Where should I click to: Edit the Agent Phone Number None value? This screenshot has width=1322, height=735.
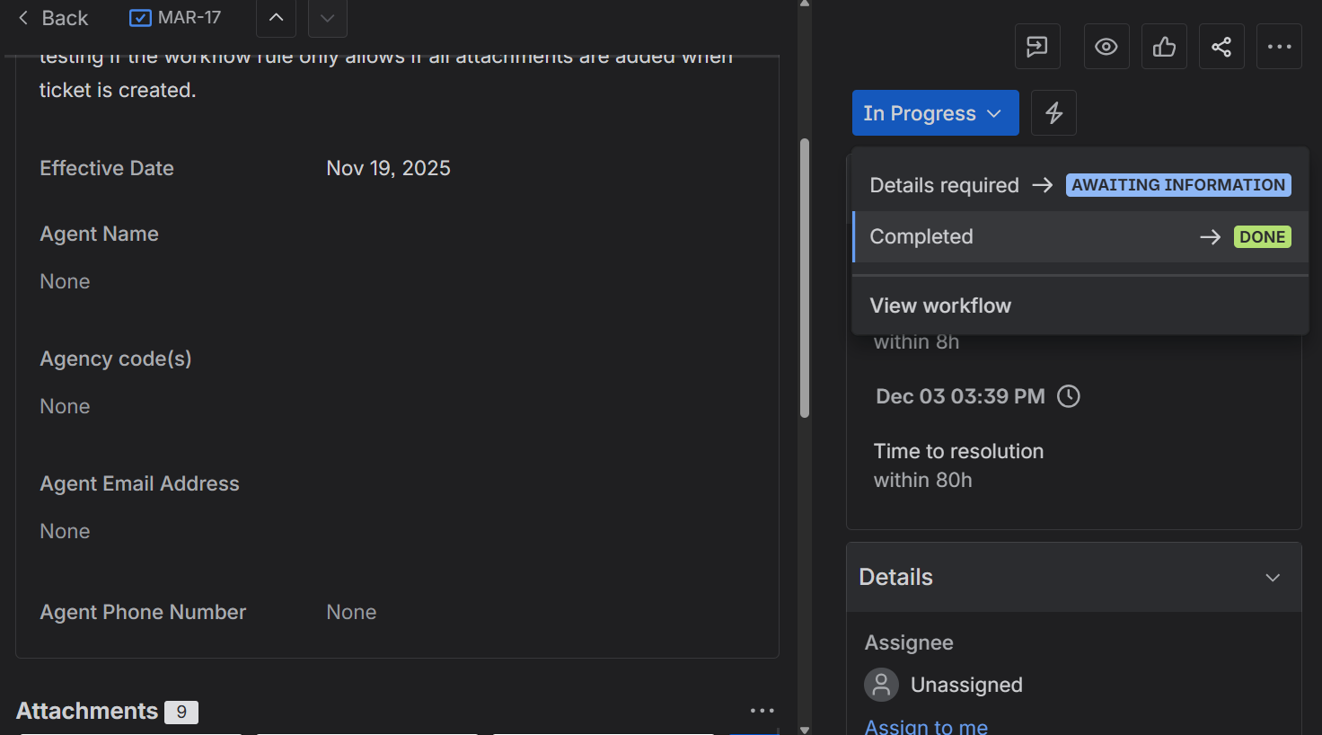pos(351,612)
